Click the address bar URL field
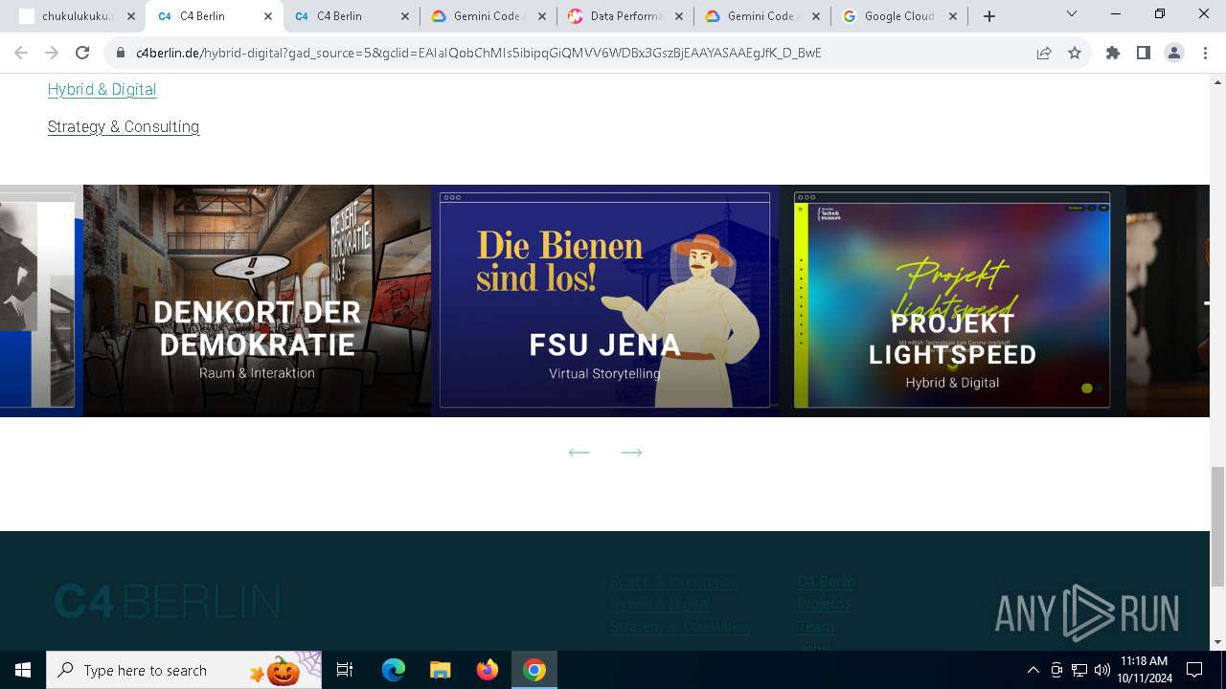Viewport: 1226px width, 689px height. pos(575,53)
